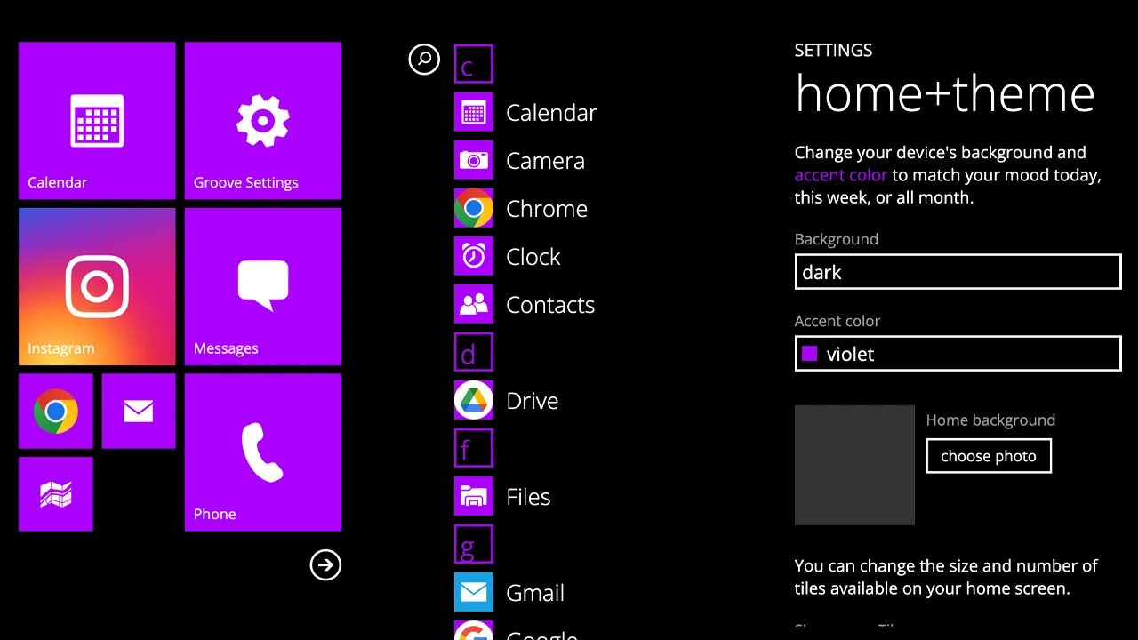The width and height of the screenshot is (1138, 640).
Task: Select the Files text label in the app list
Action: pos(528,497)
